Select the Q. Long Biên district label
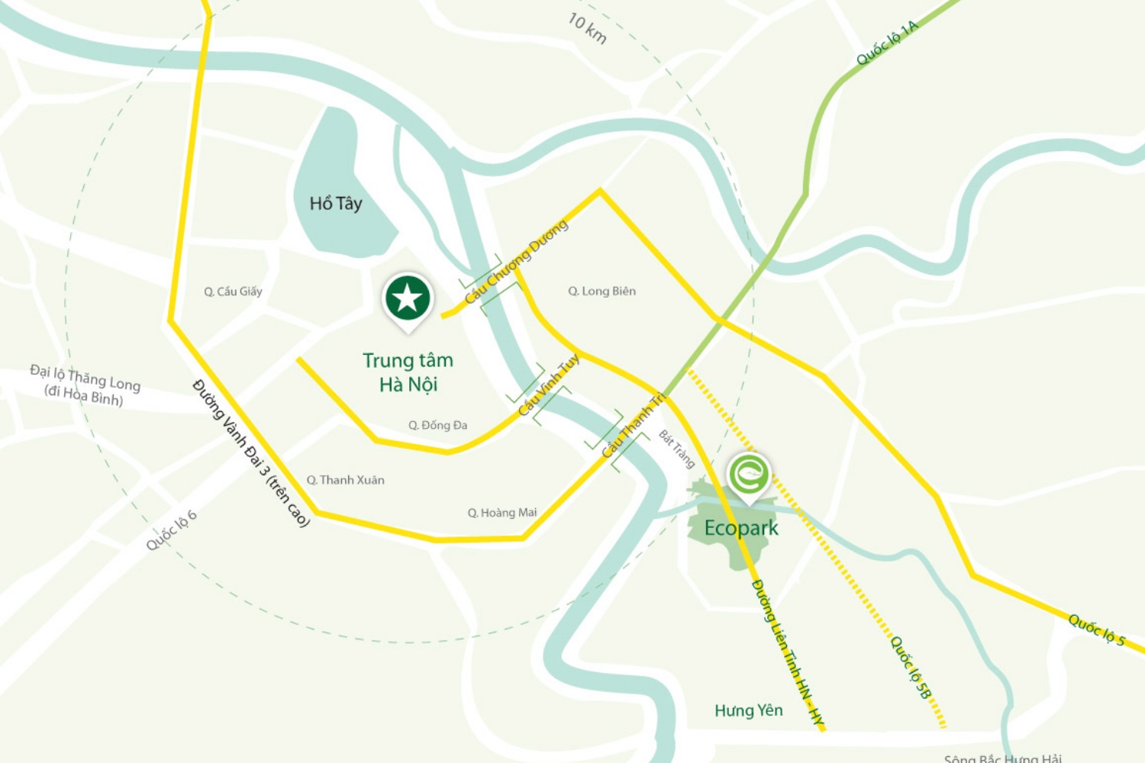The image size is (1145, 763). click(x=602, y=291)
